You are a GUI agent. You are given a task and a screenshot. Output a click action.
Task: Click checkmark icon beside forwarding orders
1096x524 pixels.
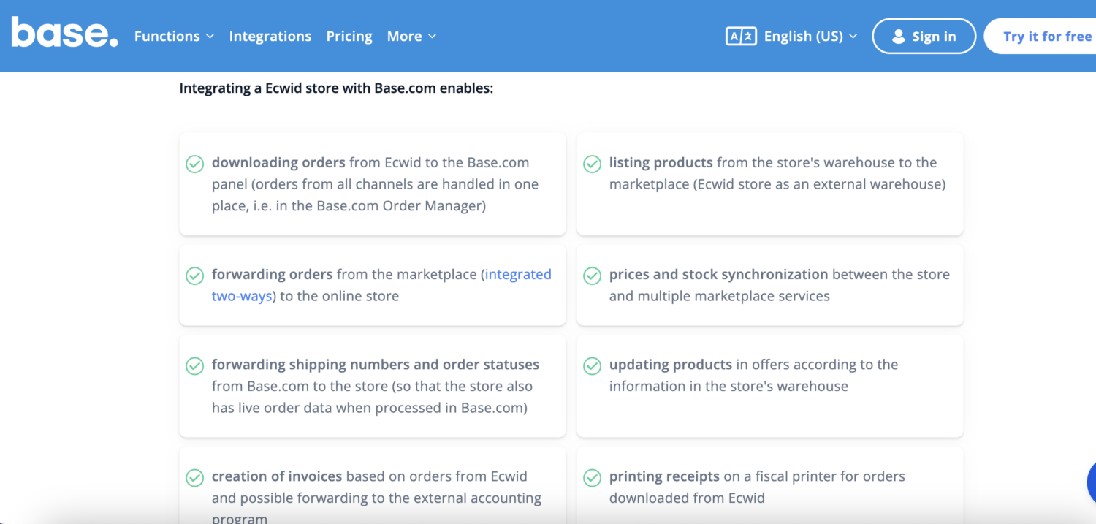click(194, 276)
